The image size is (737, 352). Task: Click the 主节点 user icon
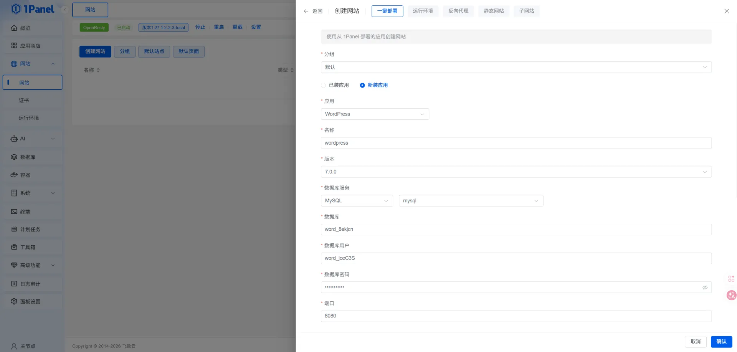pyautogui.click(x=14, y=346)
